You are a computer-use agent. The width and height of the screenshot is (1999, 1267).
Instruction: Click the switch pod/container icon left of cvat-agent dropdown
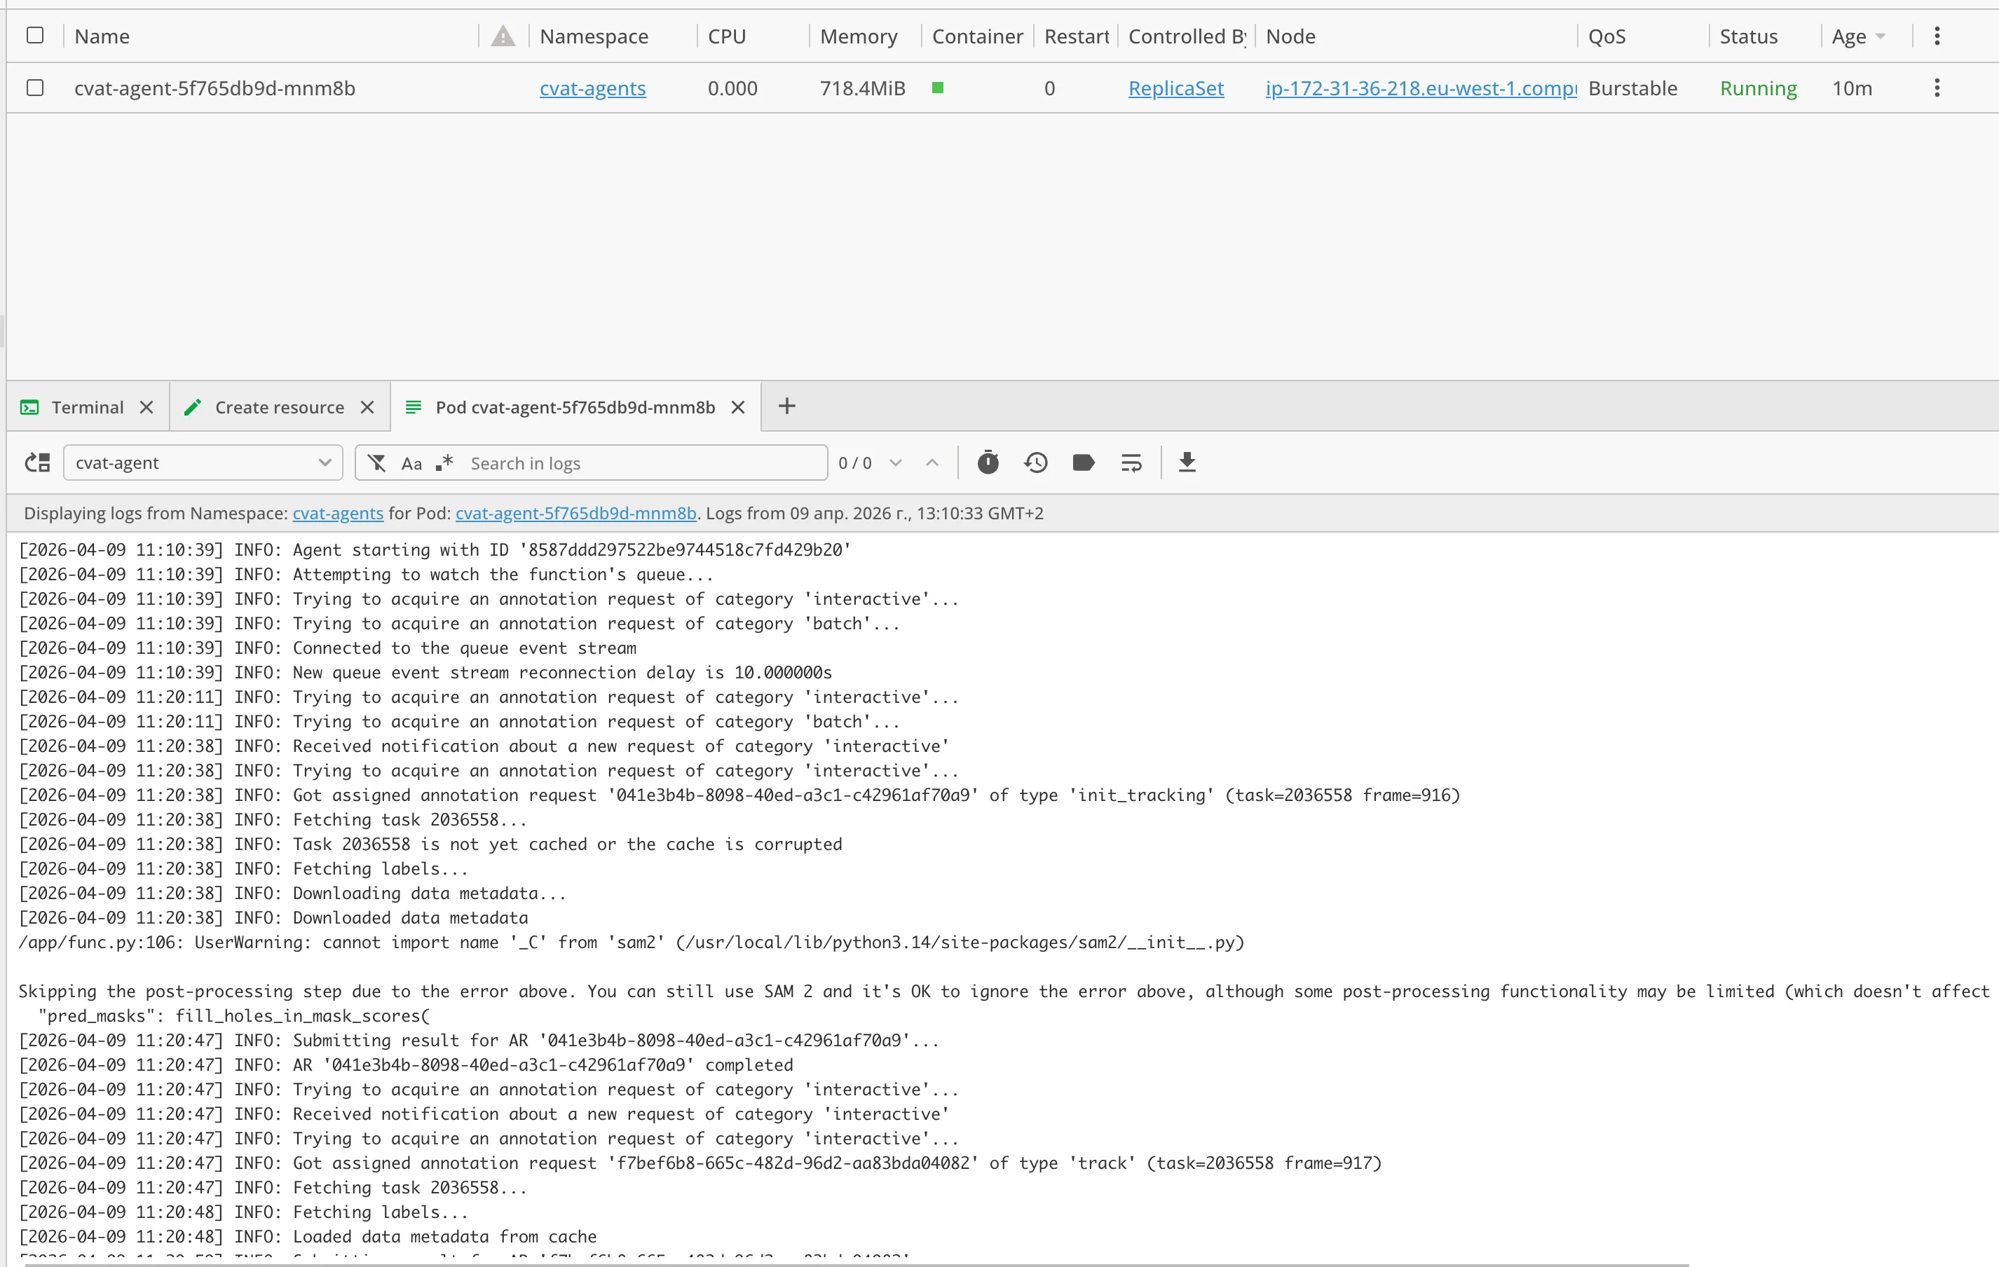pos(37,463)
